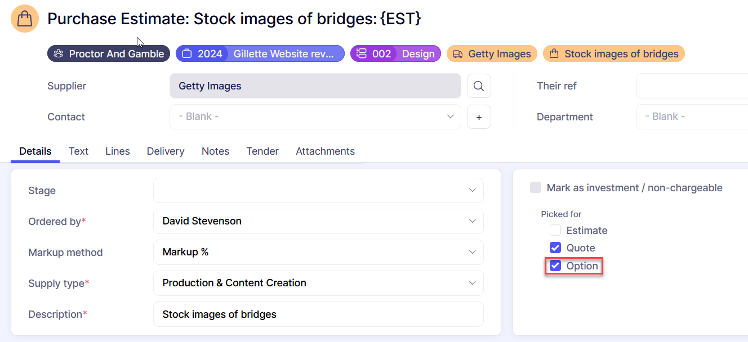The image size is (748, 342).
Task: Expand the Stage dropdown
Action: click(318, 190)
